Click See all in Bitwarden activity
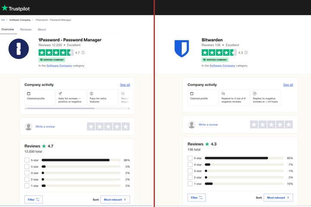311x207 pixels. 288,85
